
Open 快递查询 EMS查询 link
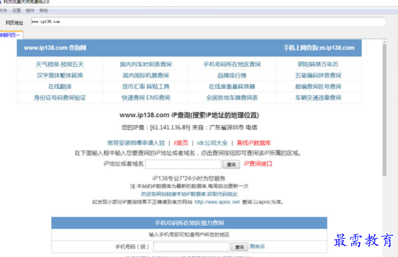pos(146,98)
